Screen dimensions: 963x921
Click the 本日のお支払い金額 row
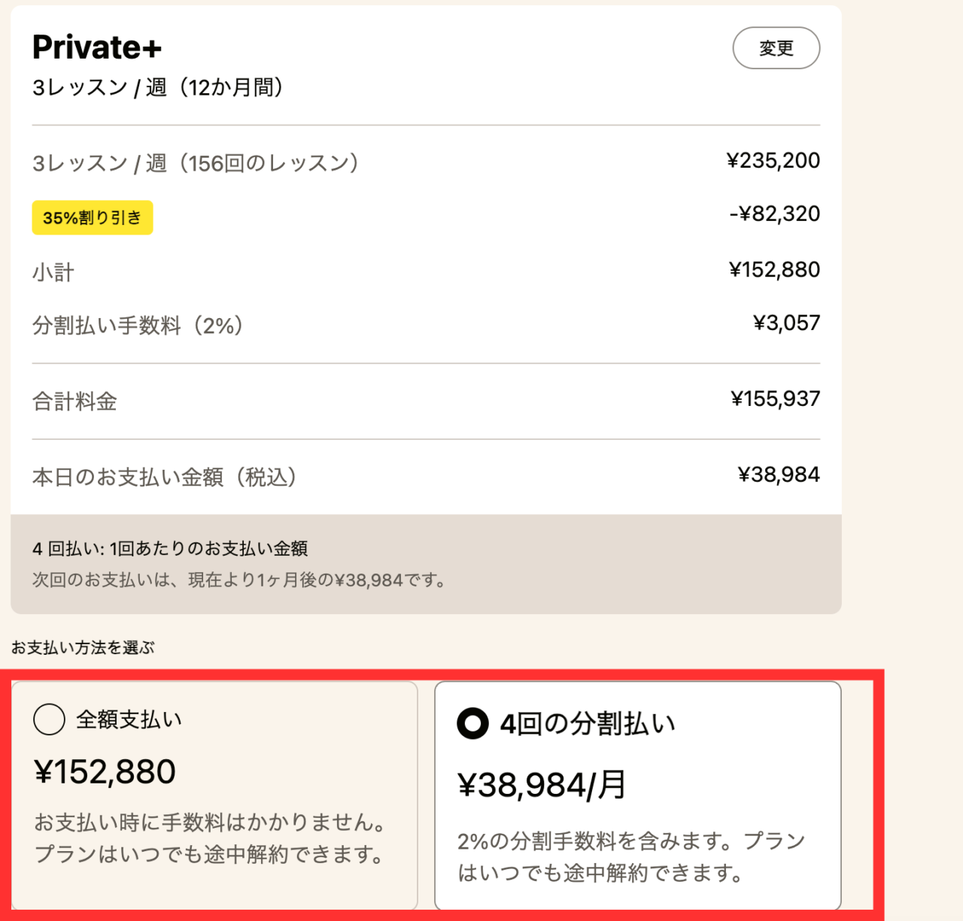166,474
